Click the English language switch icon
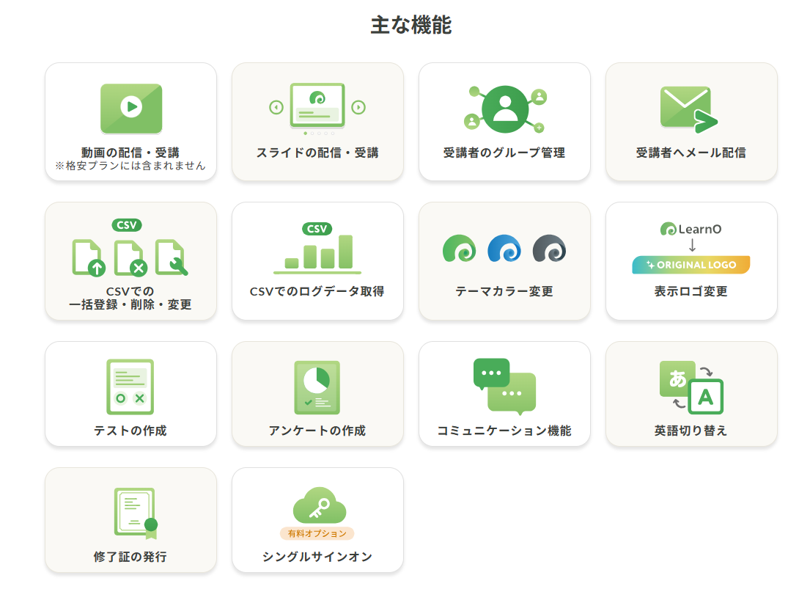Screen dimensions: 810x589 [691, 387]
